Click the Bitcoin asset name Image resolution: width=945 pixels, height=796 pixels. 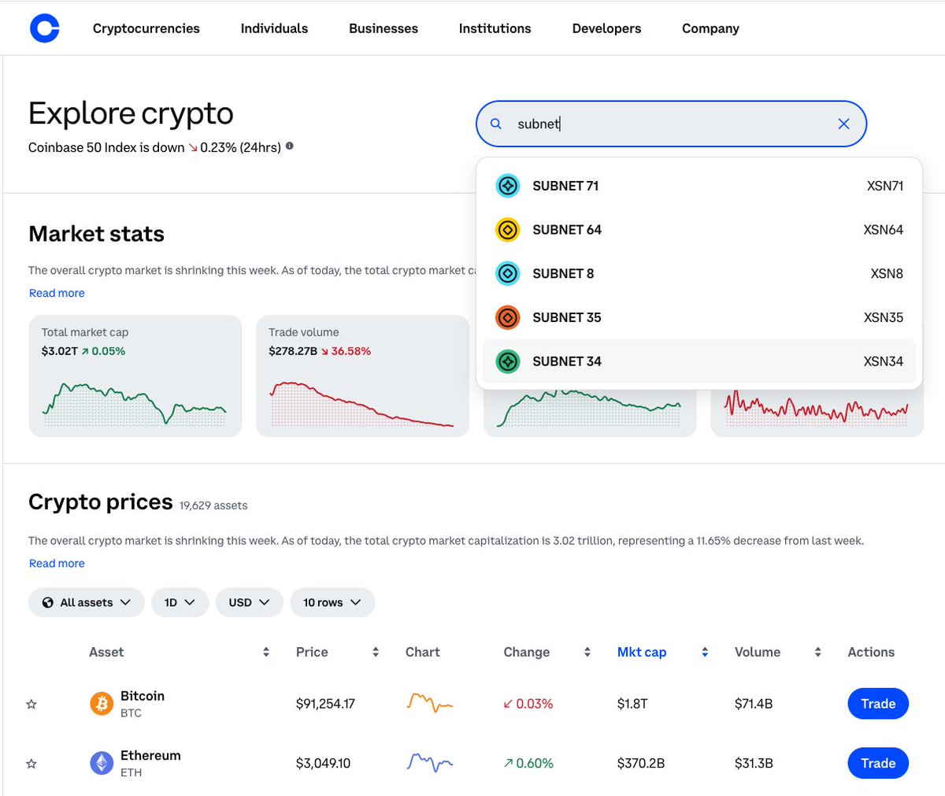143,696
